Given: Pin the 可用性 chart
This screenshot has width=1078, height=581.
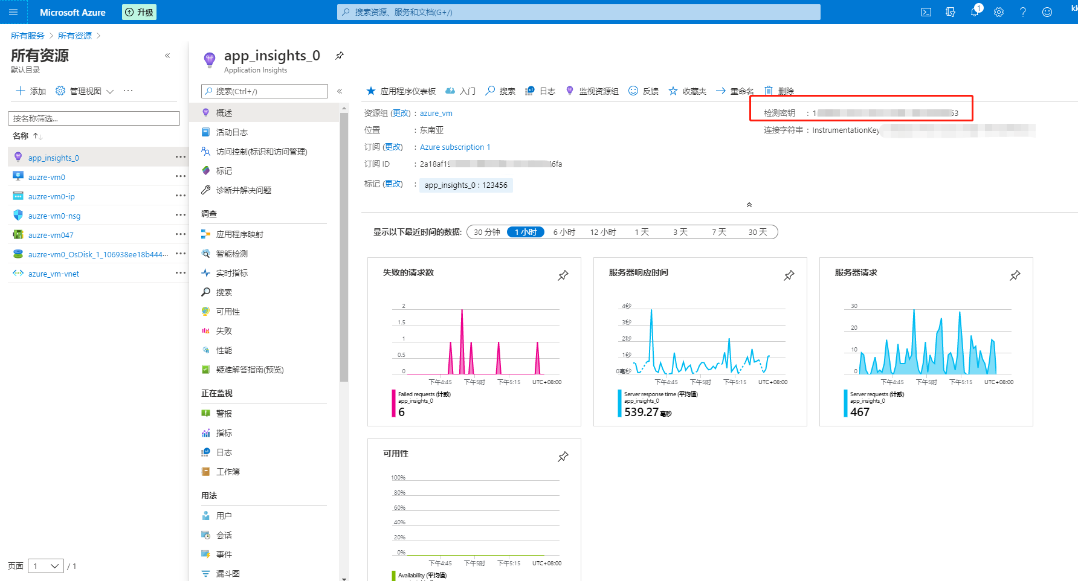Looking at the screenshot, I should (x=563, y=457).
